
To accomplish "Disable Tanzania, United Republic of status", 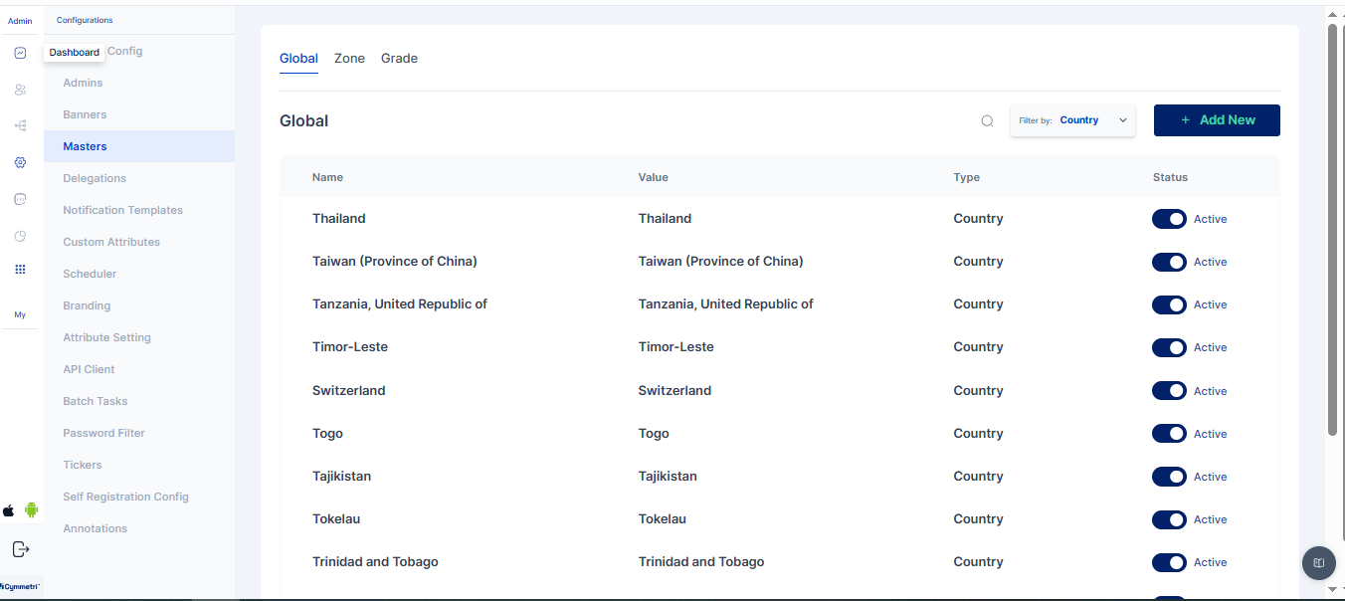I will pos(1169,304).
